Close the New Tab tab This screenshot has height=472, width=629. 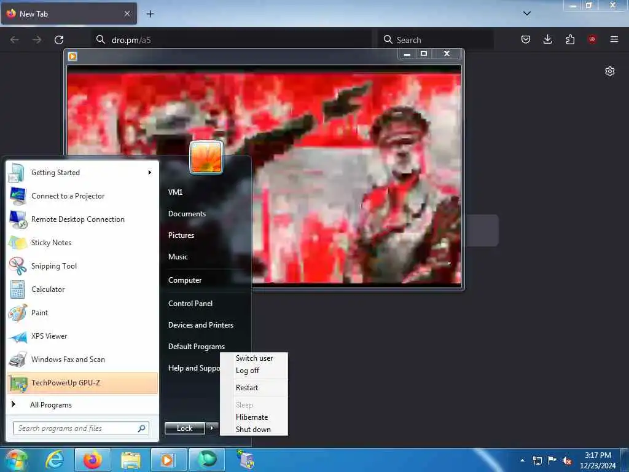[x=127, y=14]
